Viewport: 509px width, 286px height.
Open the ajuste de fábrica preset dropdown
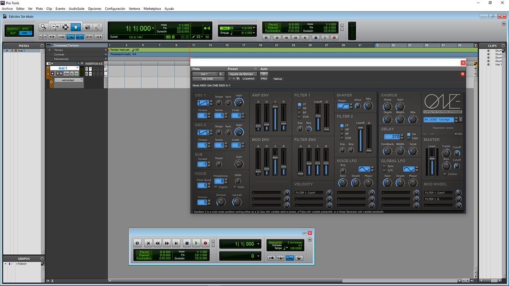click(243, 74)
